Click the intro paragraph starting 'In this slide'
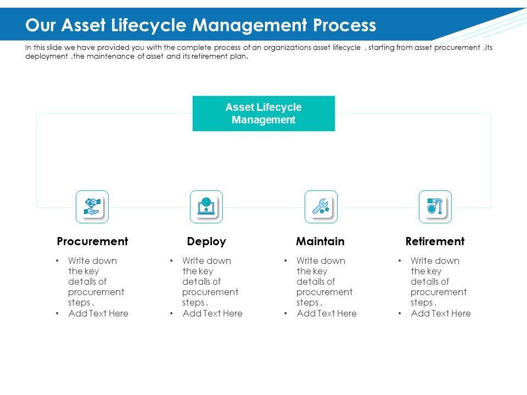The width and height of the screenshot is (527, 395). [259, 52]
